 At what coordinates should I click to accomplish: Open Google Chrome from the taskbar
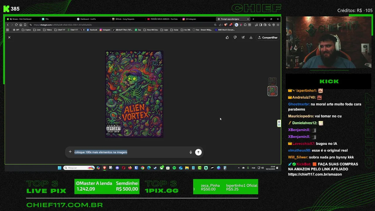coord(143,168)
